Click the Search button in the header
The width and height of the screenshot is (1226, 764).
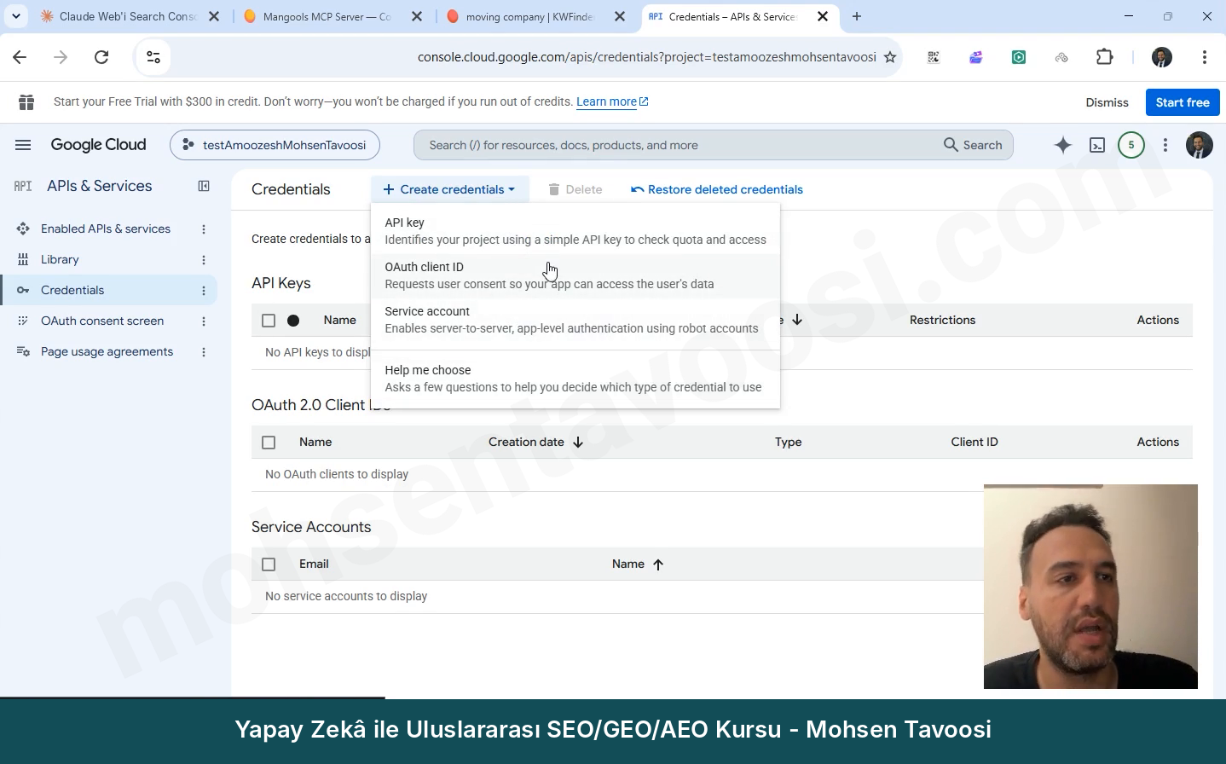(973, 145)
